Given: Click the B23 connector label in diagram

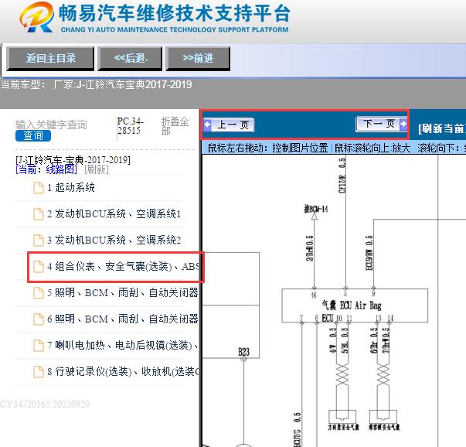Looking at the screenshot, I should (x=243, y=352).
